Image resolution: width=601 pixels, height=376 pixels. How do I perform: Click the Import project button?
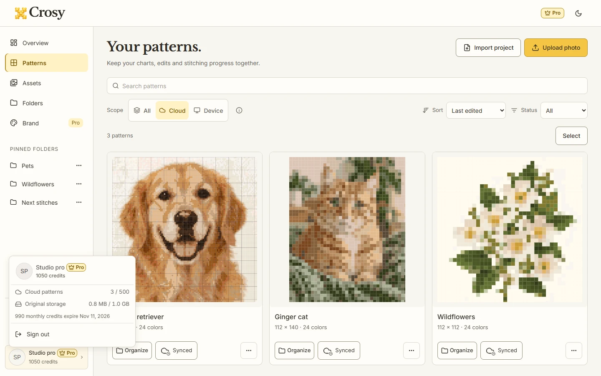488,48
